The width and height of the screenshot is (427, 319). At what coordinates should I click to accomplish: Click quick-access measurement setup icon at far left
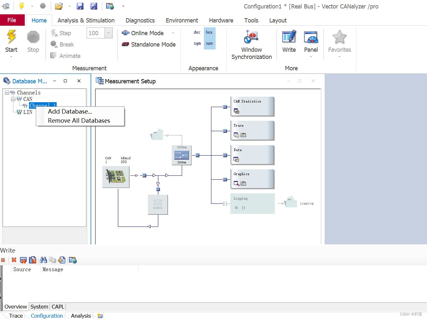coord(6,6)
